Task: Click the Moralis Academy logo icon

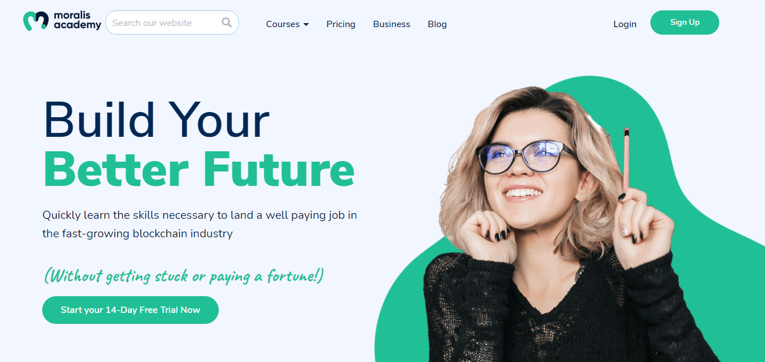Action: pos(35,21)
